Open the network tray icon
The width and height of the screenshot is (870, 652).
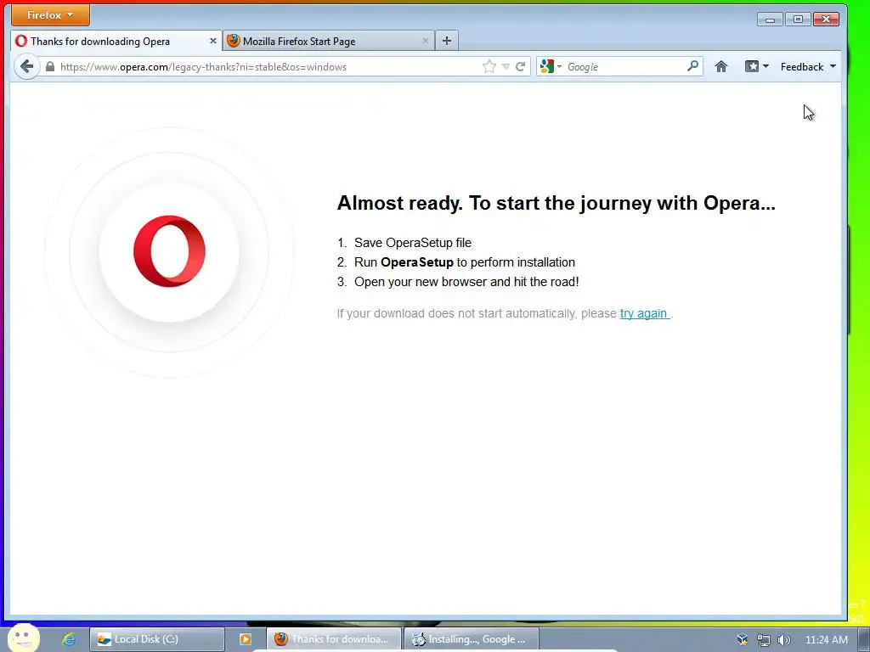click(764, 640)
